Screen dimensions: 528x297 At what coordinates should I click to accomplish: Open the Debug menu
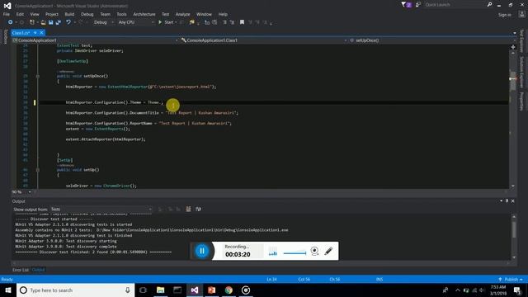pos(87,14)
